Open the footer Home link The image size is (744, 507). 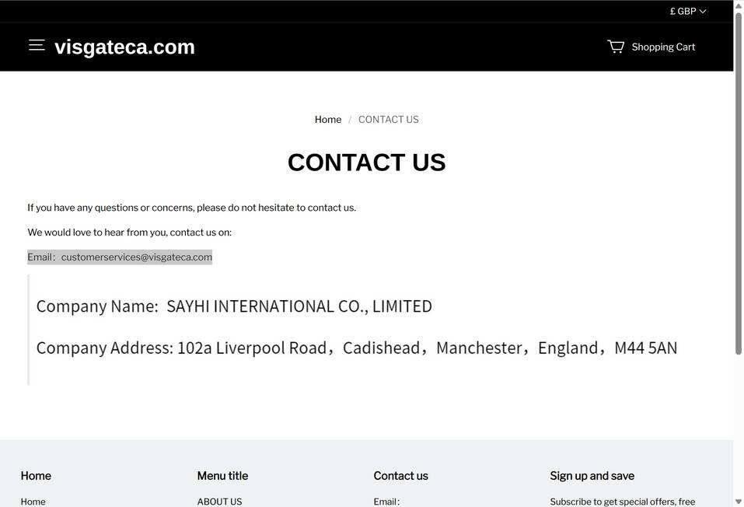click(33, 502)
